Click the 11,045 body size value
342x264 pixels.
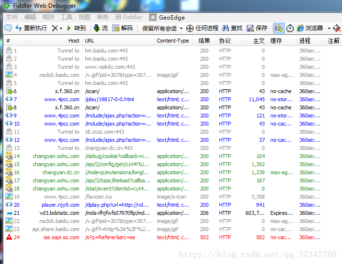click(x=257, y=99)
